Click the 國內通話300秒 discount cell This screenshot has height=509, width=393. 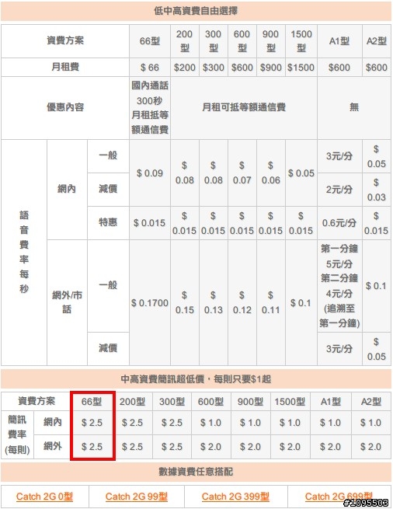pyautogui.click(x=150, y=107)
